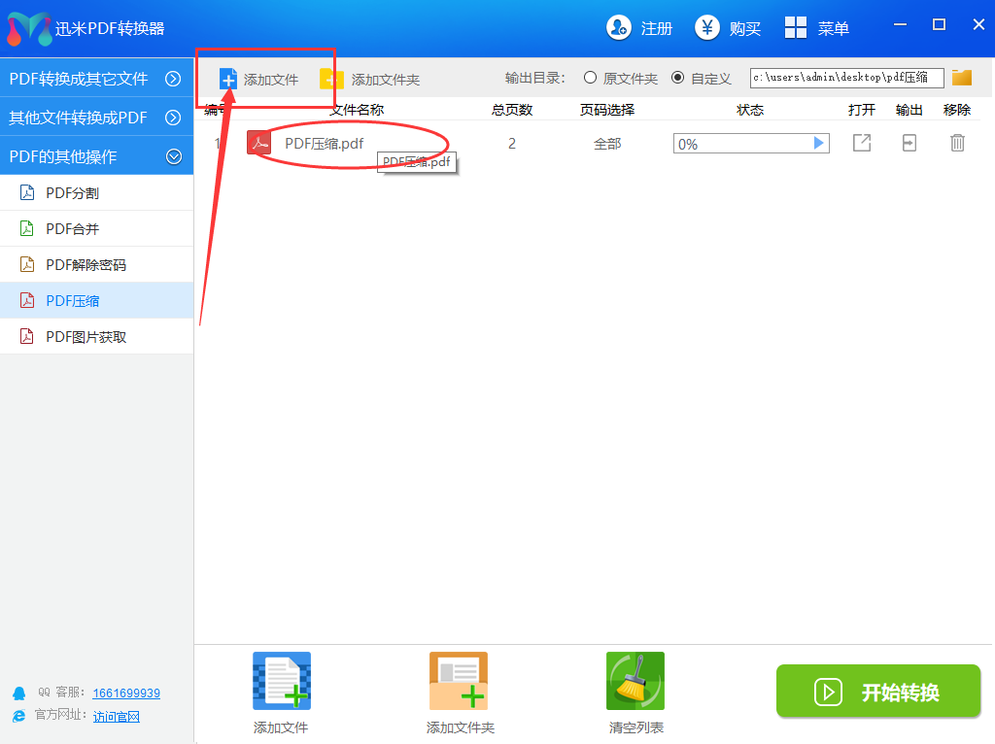
Task: Click the play arrow on the progress bar
Action: click(818, 144)
